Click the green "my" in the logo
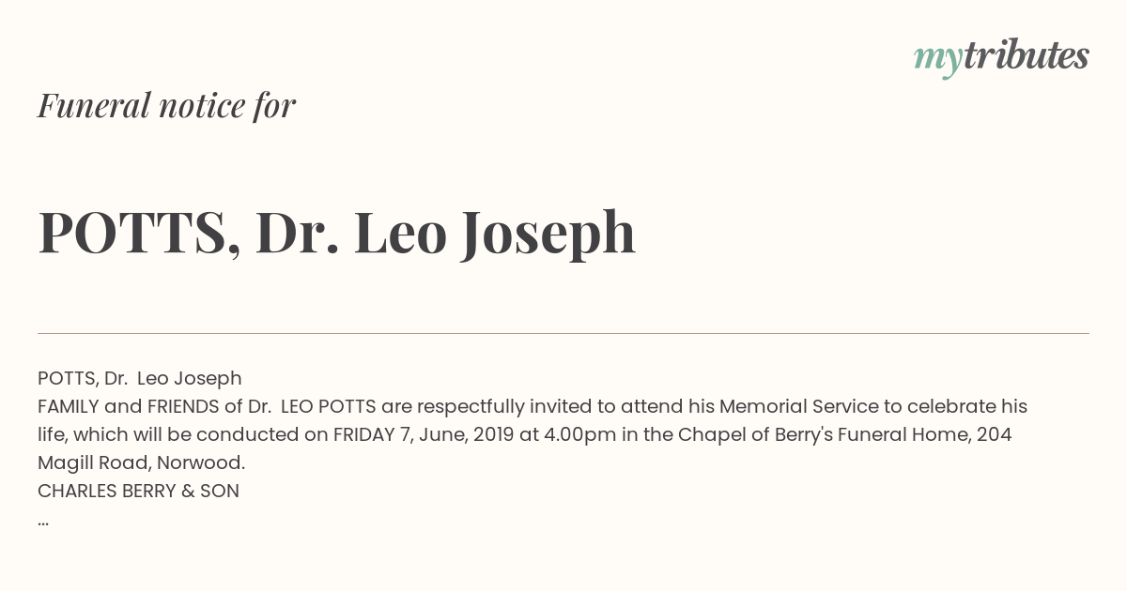The image size is (1127, 591). (x=938, y=60)
